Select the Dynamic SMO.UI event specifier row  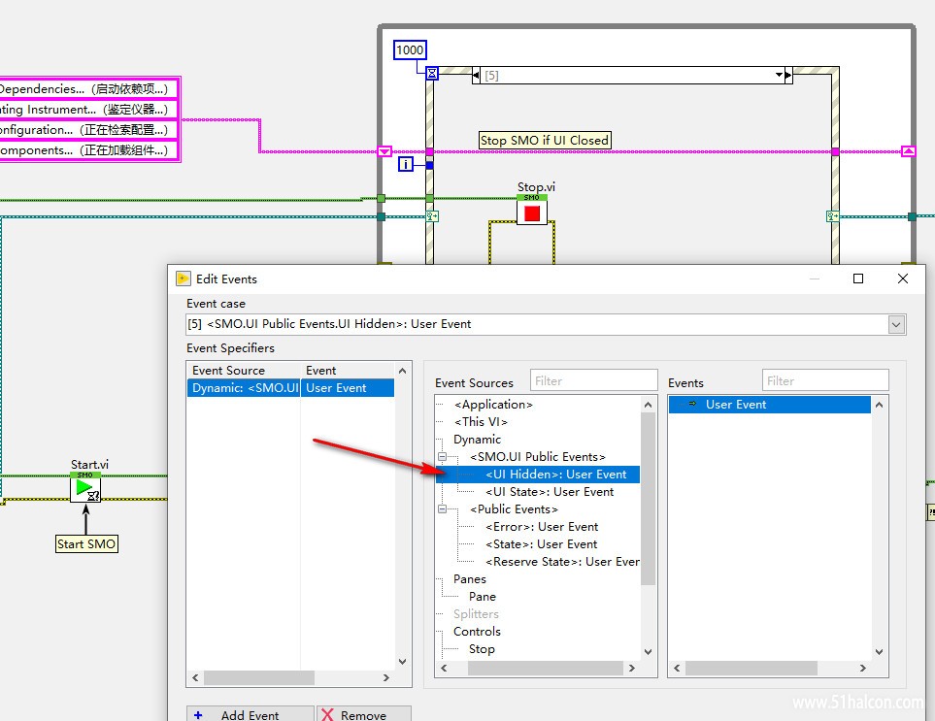(290, 388)
